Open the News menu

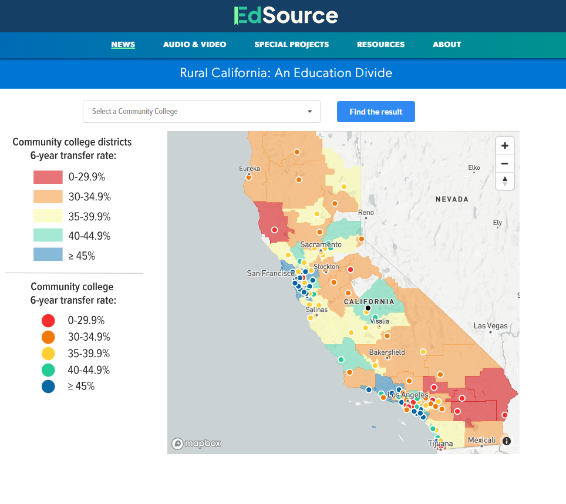123,45
